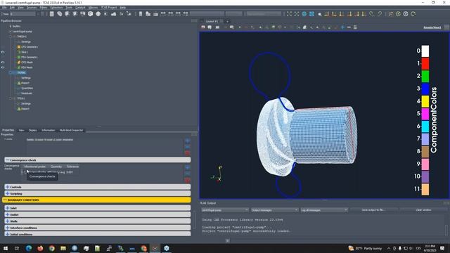
Task: Select FEA Geometry in pipeline browser
Action: click(30, 58)
